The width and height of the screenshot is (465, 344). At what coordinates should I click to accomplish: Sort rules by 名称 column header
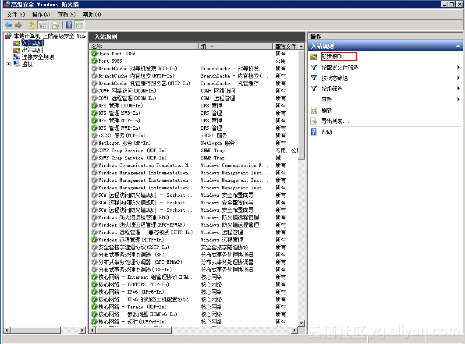[x=144, y=46]
